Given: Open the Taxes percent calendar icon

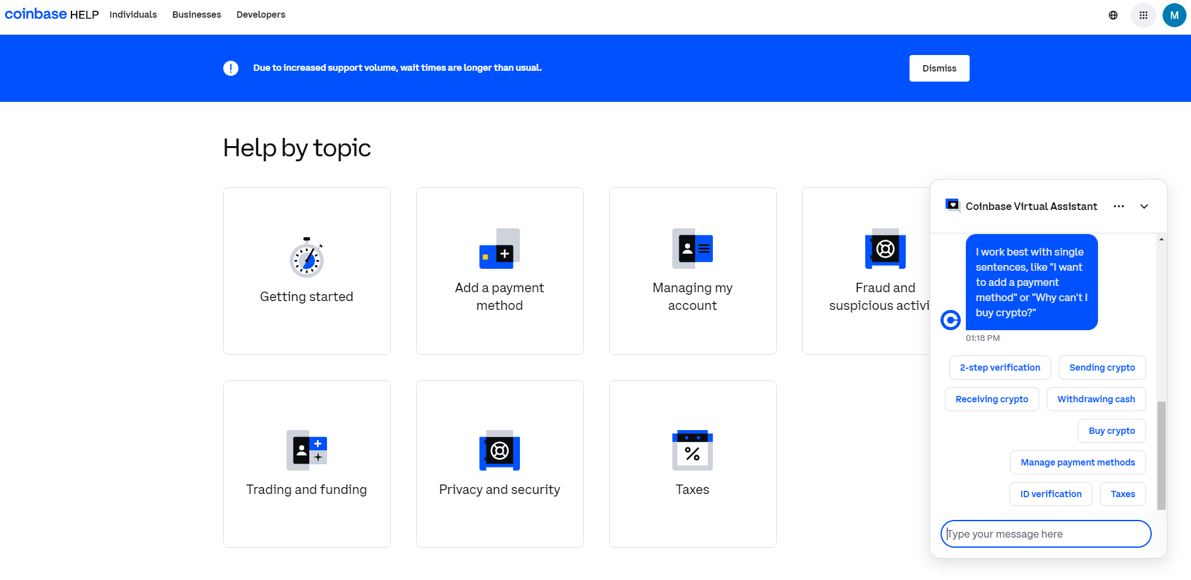Looking at the screenshot, I should point(692,450).
